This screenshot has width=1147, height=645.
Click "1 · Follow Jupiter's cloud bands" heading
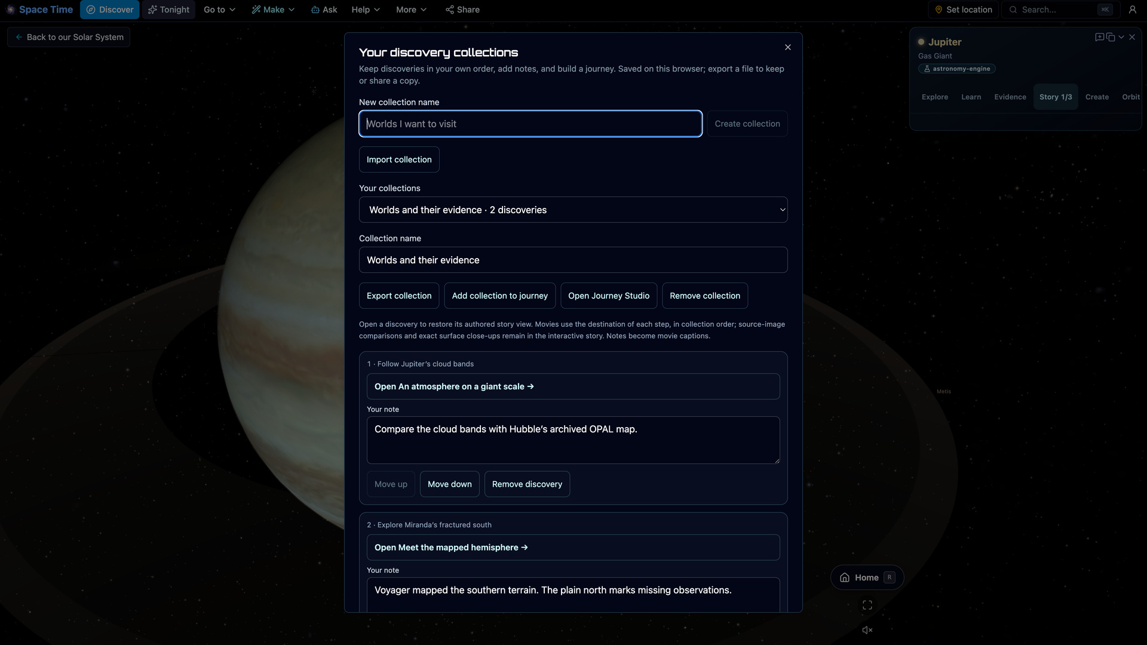pyautogui.click(x=420, y=364)
